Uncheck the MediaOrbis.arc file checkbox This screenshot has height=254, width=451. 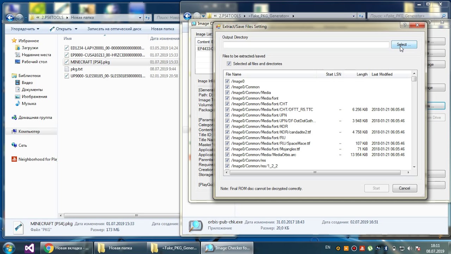click(x=227, y=155)
